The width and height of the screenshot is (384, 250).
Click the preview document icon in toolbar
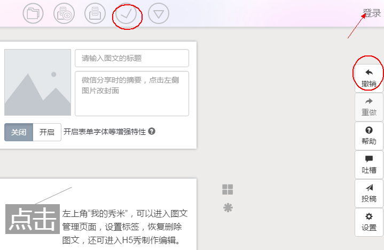coord(64,13)
